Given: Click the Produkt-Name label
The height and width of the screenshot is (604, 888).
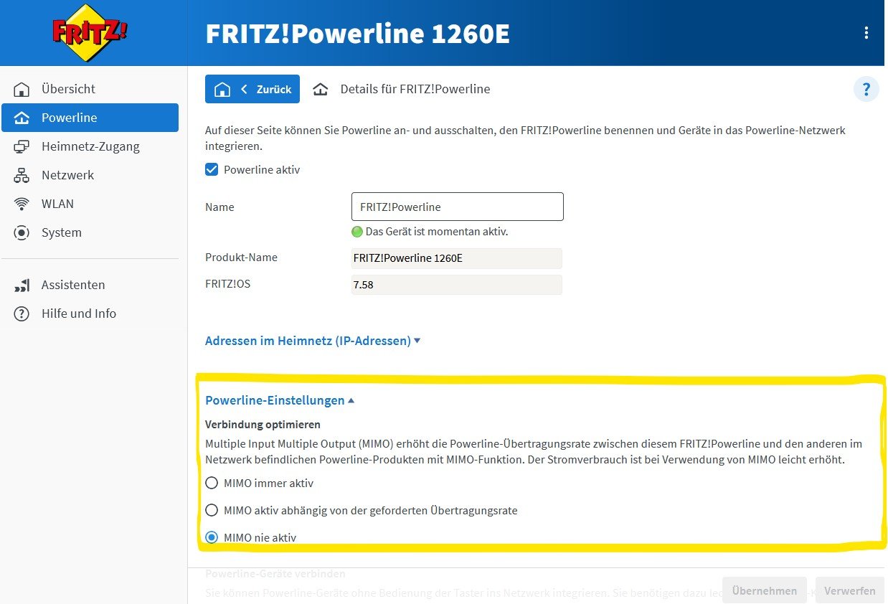Looking at the screenshot, I should coord(241,258).
